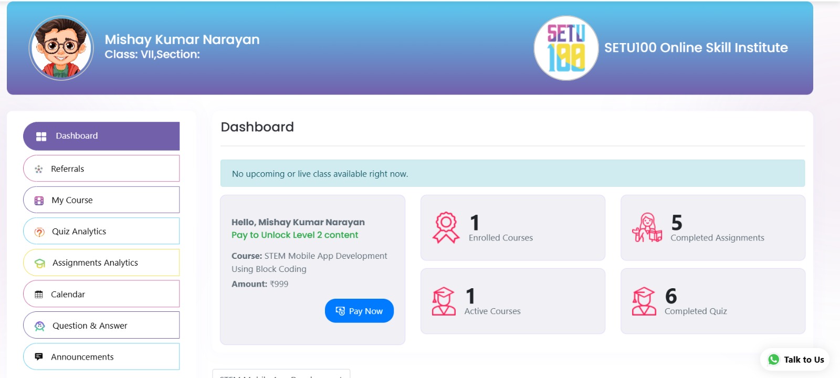Click the student profile avatar picture
Viewport: 840px width, 378px height.
pos(61,48)
